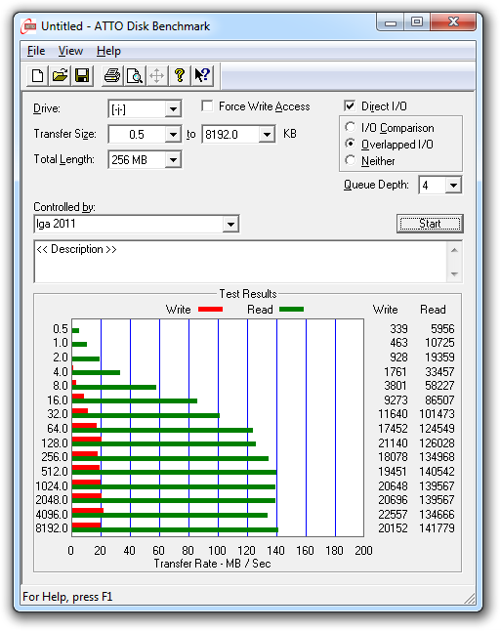This screenshot has height=631, width=501.
Task: Save results with the floppy disk icon
Action: pyautogui.click(x=82, y=75)
